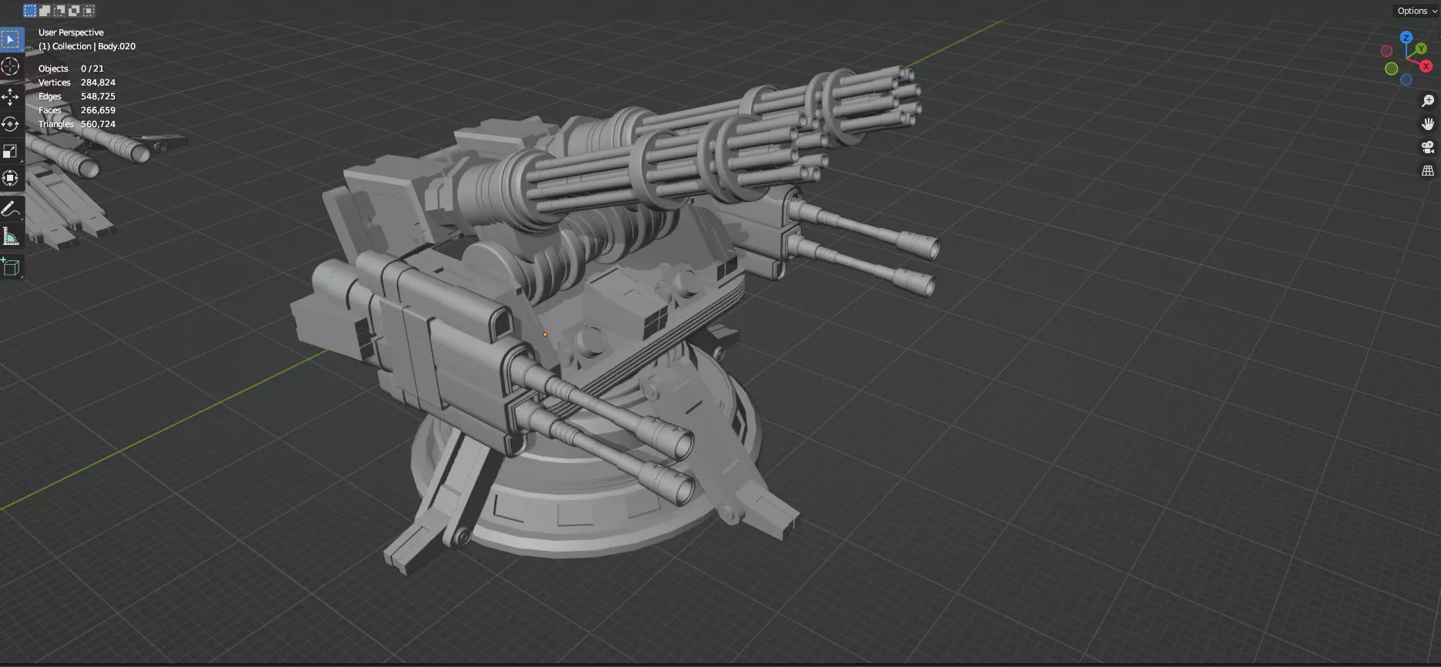The image size is (1441, 667).
Task: Switch perspective/orthographic with the grid icon
Action: tap(1428, 170)
